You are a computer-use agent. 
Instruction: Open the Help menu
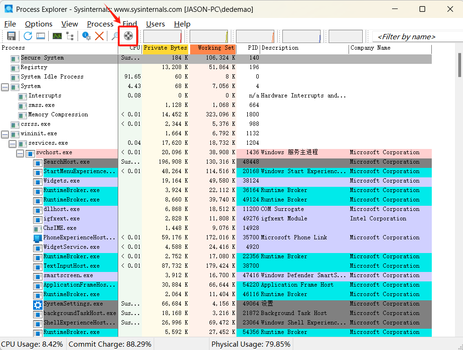(182, 24)
